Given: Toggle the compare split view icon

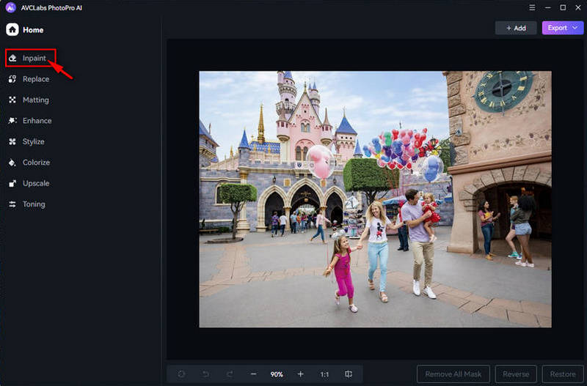Looking at the screenshot, I should 348,374.
